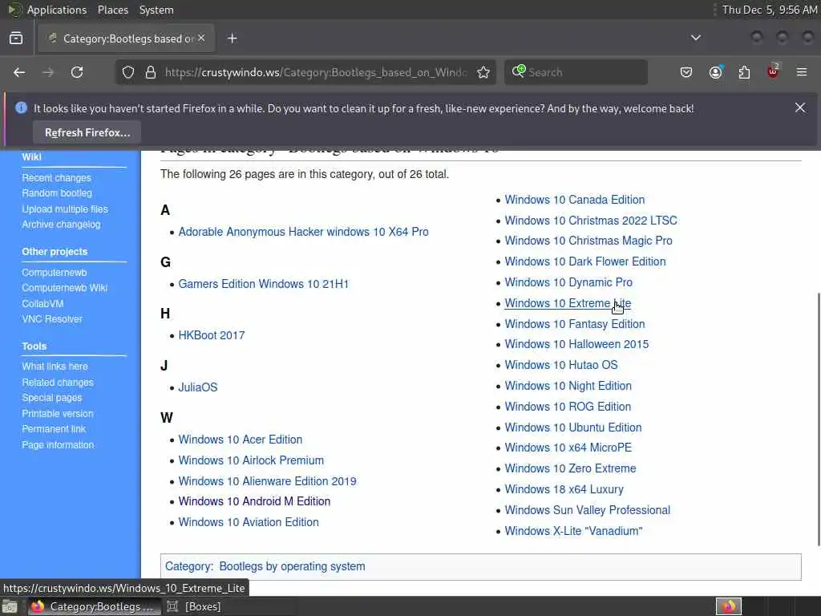Open Windows 10 Dark Flower Edition
The image size is (821, 616).
click(585, 261)
